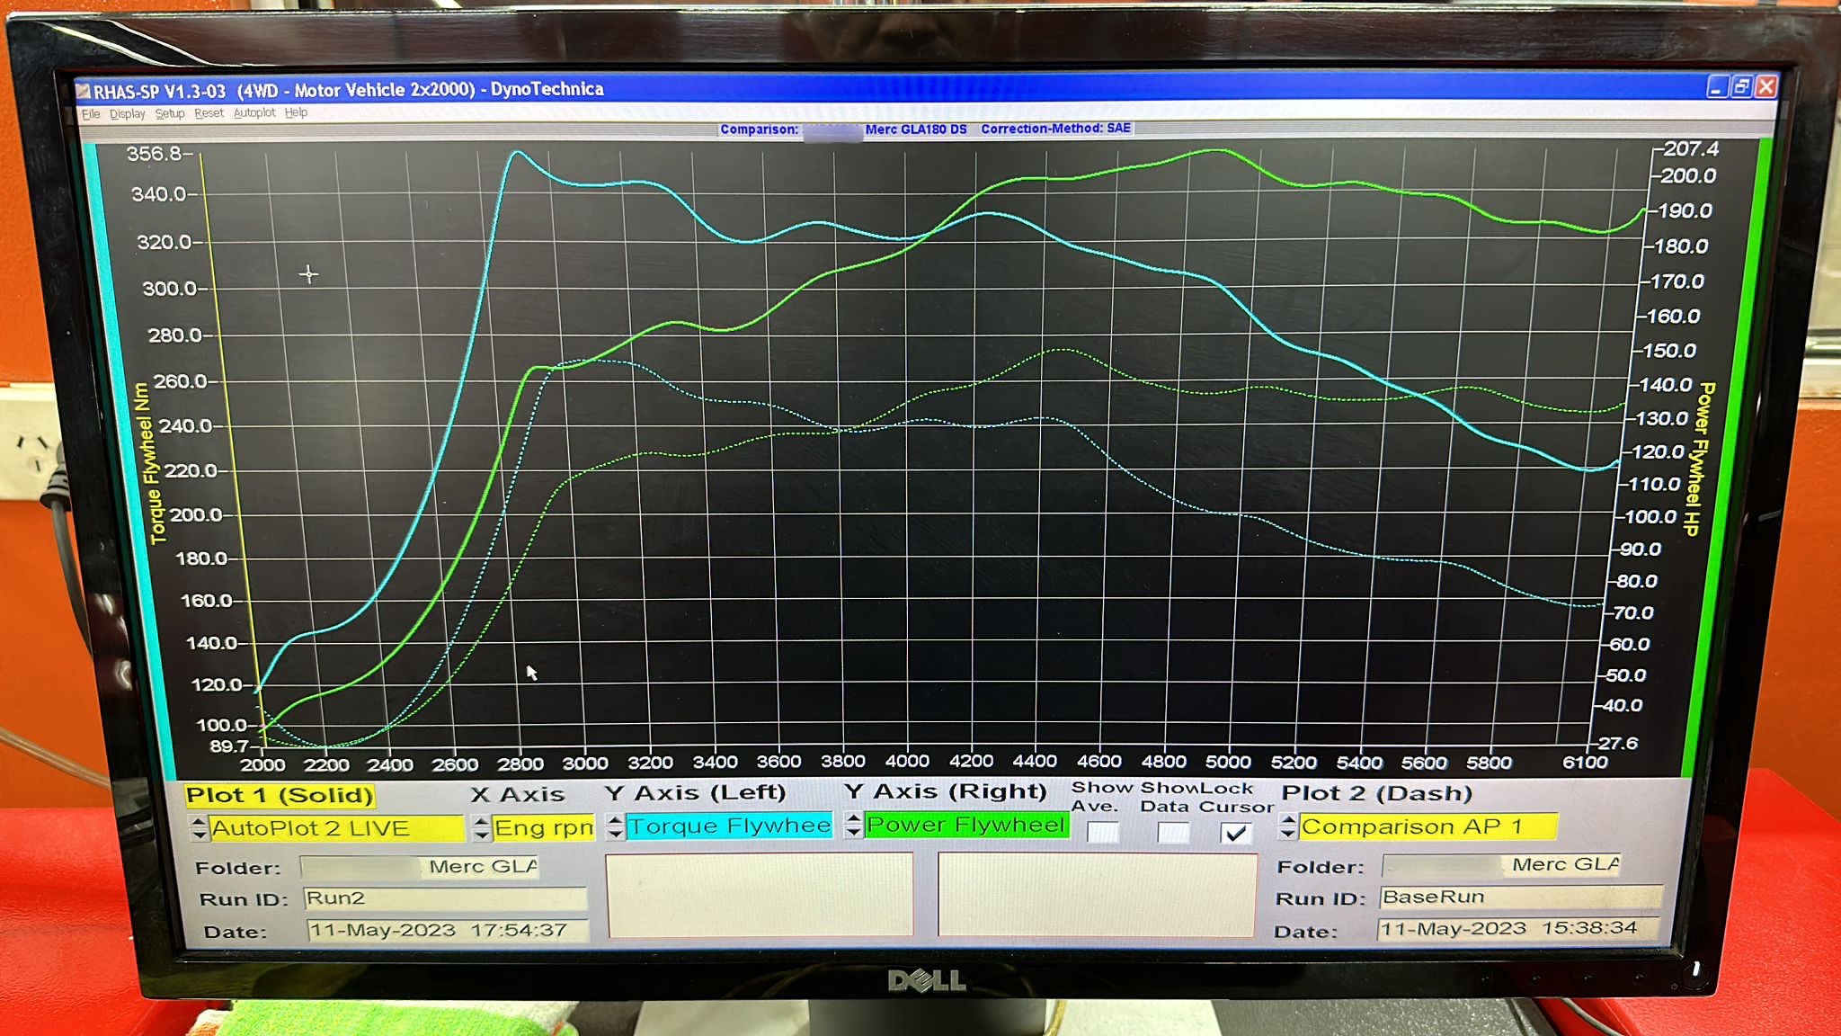The height and width of the screenshot is (1036, 1841).
Task: Click the blank right notes box below Y Axis Right
Action: tap(1097, 894)
